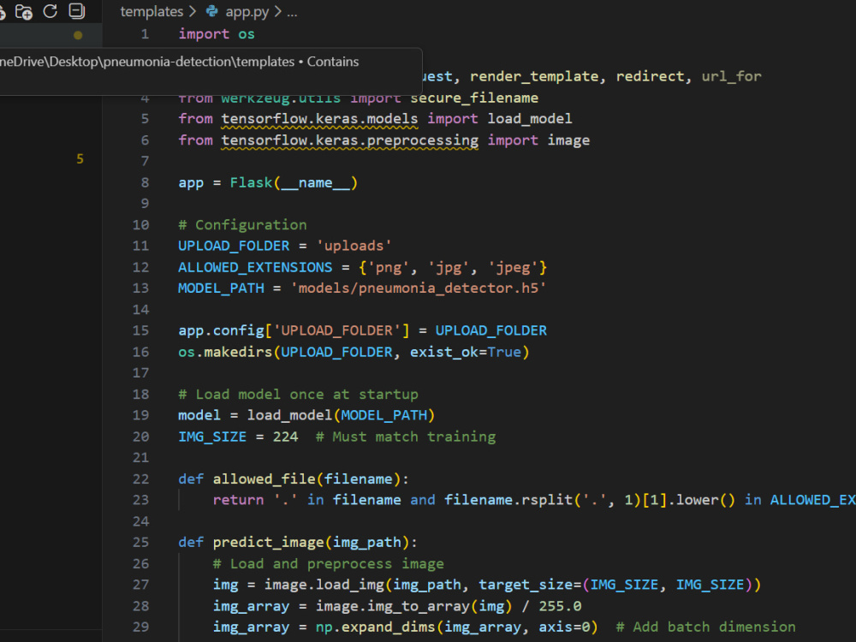Click 'load_model' import name on line 5

pyautogui.click(x=530, y=119)
